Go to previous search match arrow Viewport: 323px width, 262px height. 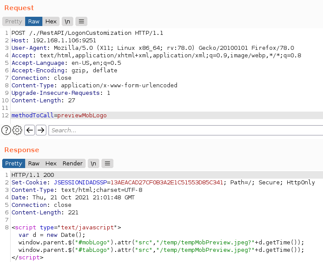[30, 130]
